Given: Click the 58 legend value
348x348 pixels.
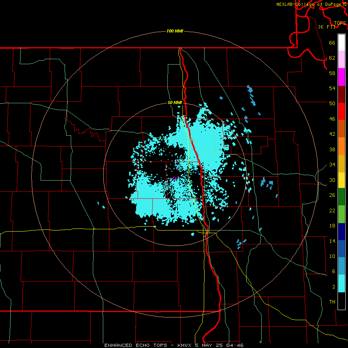Looking at the screenshot, I should point(332,73).
